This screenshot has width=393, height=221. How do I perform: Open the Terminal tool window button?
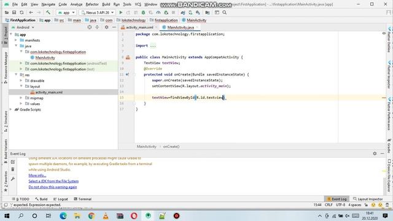click(83, 199)
